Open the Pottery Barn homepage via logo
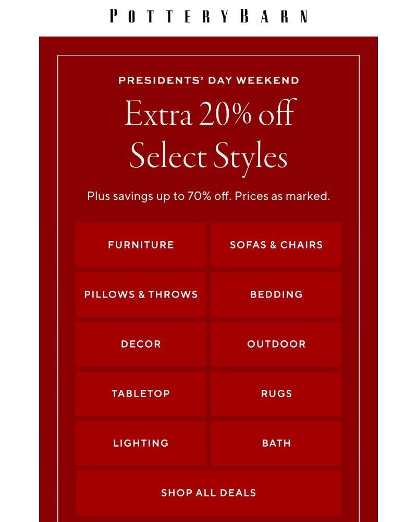This screenshot has width=417, height=522. [208, 17]
